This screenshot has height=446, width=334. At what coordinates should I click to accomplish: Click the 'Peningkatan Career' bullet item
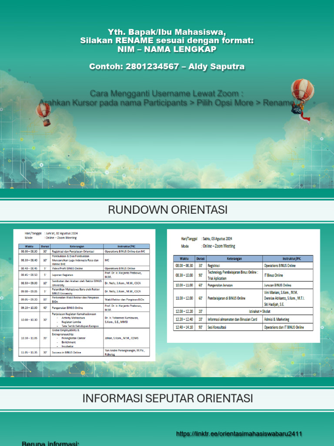point(73,338)
